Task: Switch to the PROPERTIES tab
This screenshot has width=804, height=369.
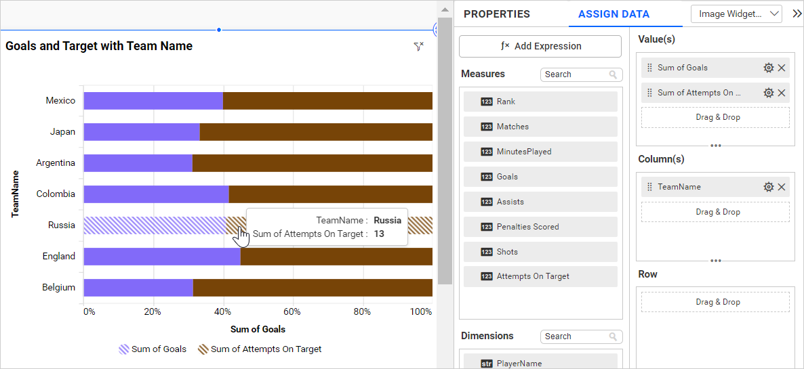Action: tap(496, 14)
